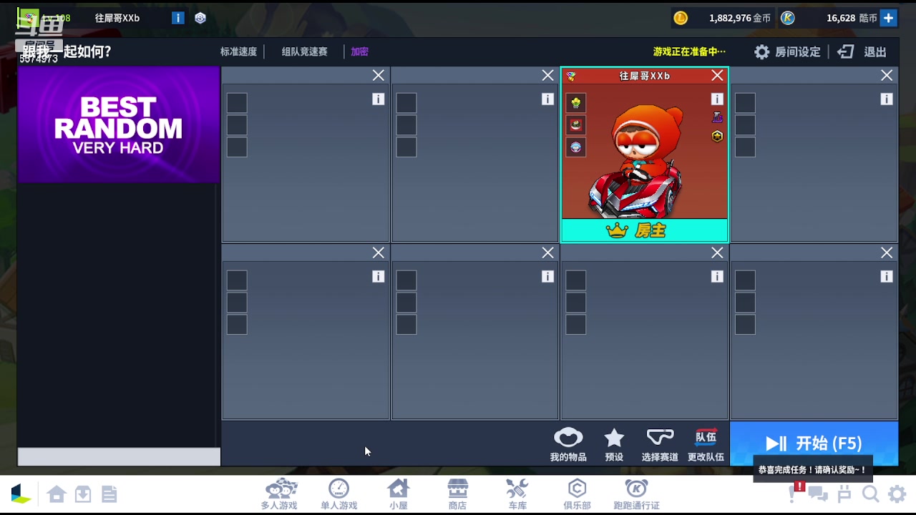Click the 恭喜完成任务 reward notification tooltip
Viewport: 916px width, 515px height.
pos(812,470)
